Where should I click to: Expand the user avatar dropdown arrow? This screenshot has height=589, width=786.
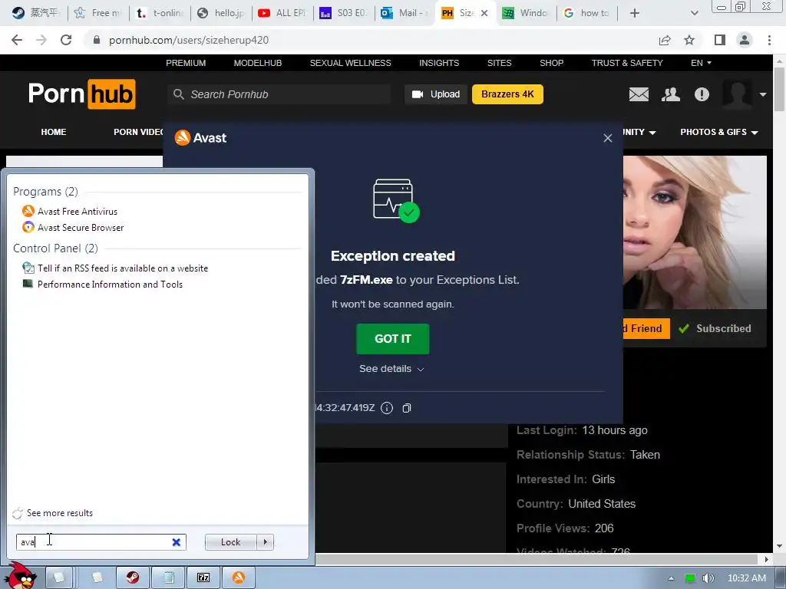(x=762, y=94)
